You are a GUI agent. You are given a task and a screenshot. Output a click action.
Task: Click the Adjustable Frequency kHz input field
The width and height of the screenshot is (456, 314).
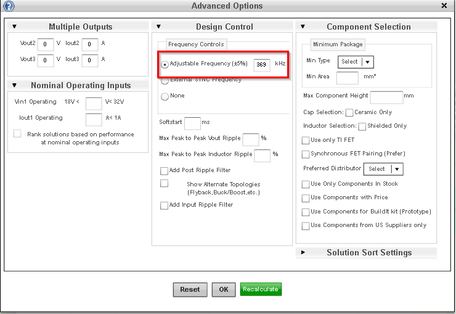coord(262,65)
